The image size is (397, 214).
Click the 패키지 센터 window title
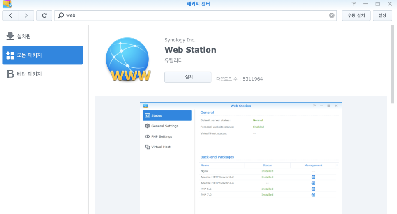point(198,4)
